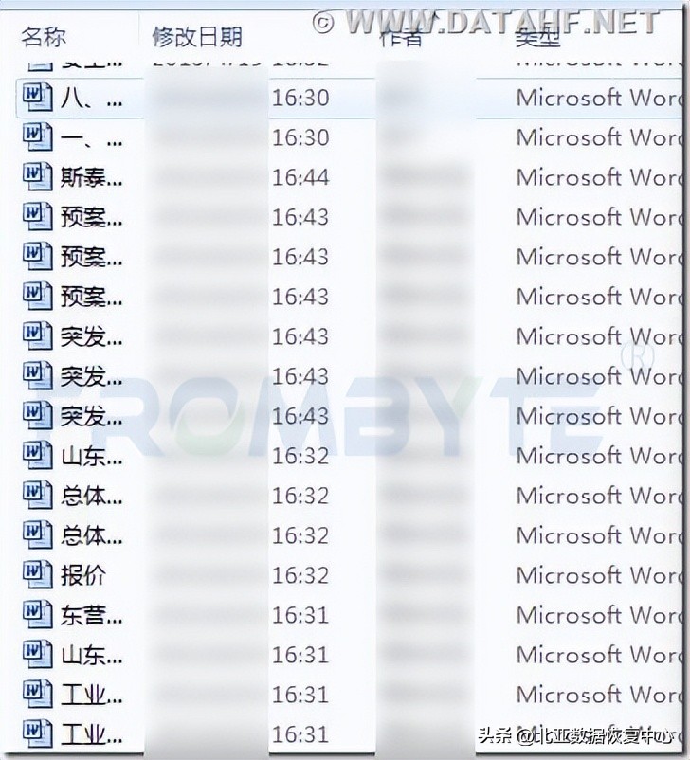
Task: Click Microsoft Word type in 一、 row
Action: pyautogui.click(x=600, y=137)
